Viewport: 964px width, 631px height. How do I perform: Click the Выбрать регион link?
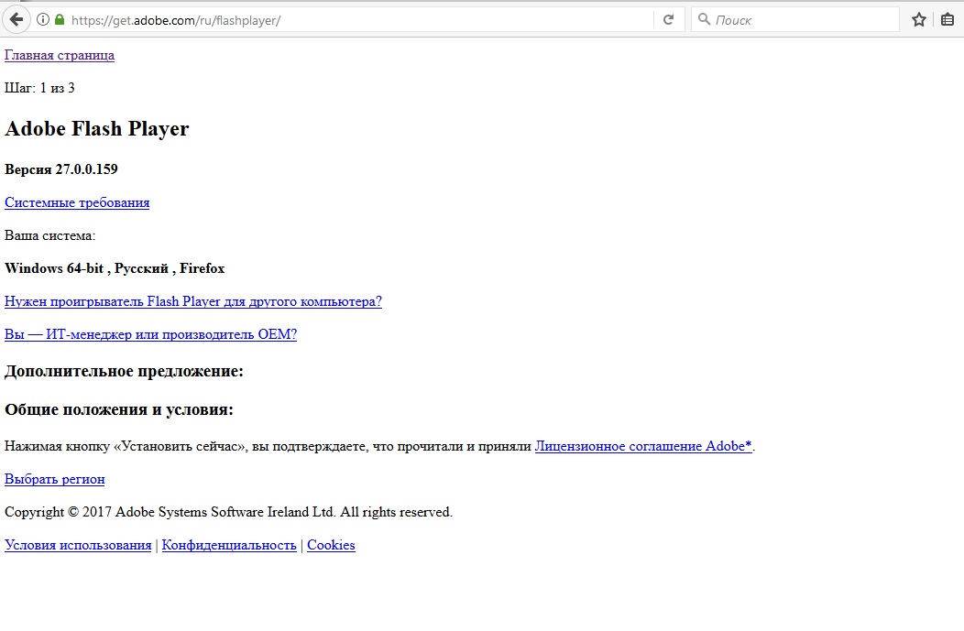coord(55,479)
